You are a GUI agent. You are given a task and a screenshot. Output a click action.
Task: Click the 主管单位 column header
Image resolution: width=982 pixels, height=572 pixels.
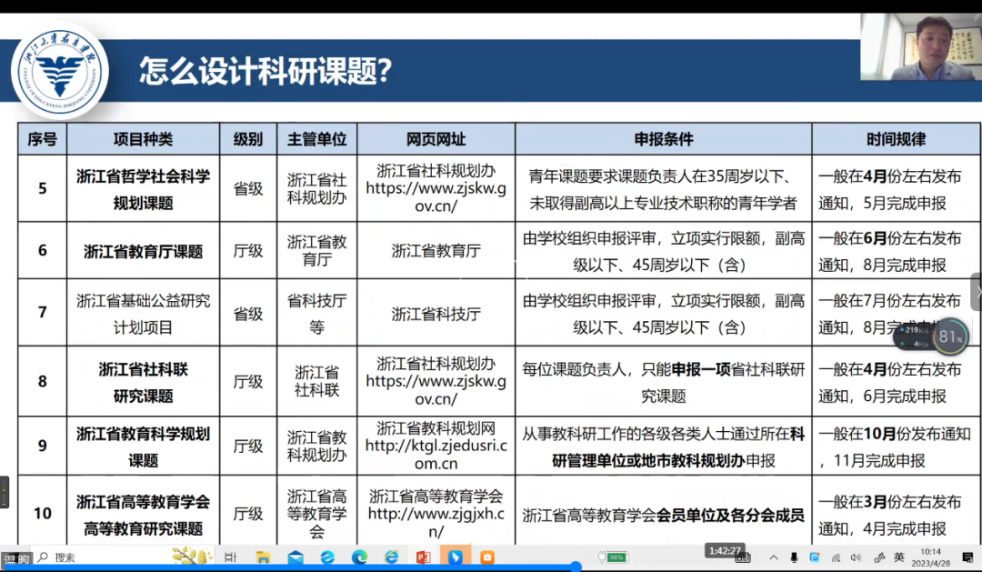pyautogui.click(x=317, y=139)
